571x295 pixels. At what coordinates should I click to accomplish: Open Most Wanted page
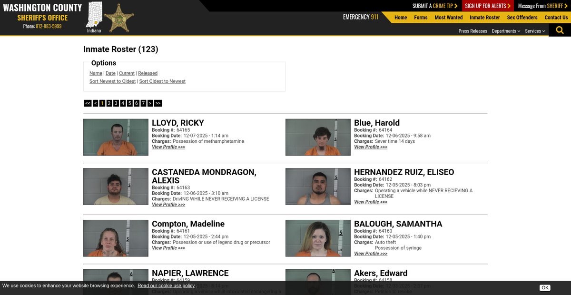click(448, 18)
